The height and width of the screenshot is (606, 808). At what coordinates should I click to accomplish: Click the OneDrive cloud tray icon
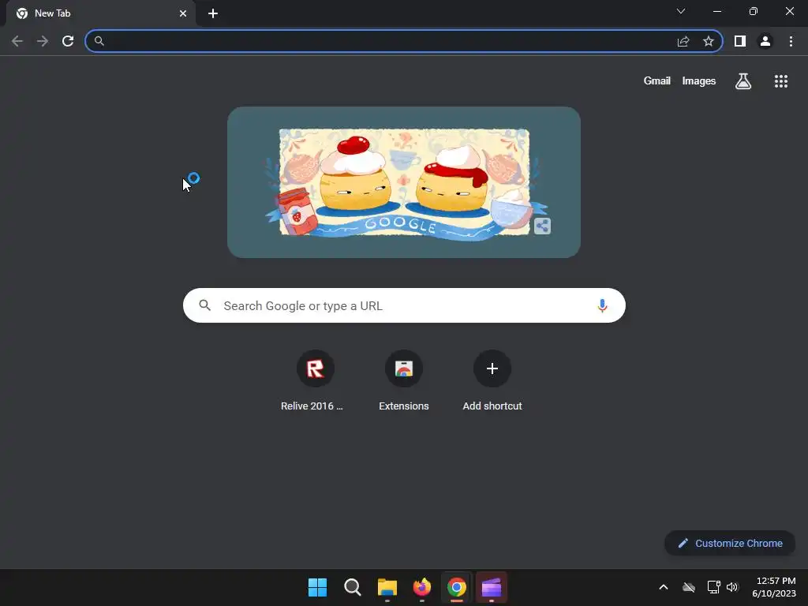click(x=689, y=587)
